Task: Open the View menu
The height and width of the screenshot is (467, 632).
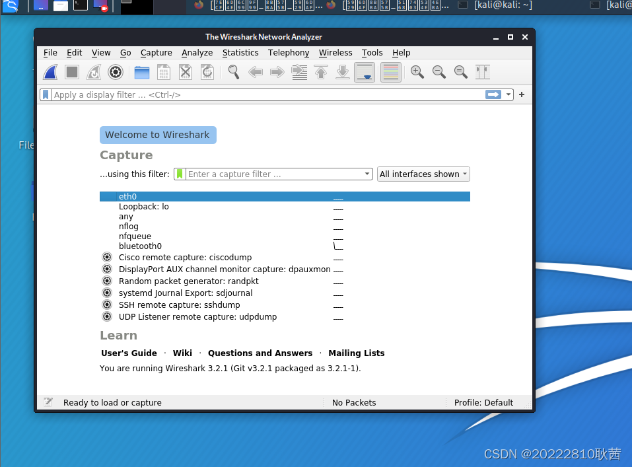Action: (101, 53)
